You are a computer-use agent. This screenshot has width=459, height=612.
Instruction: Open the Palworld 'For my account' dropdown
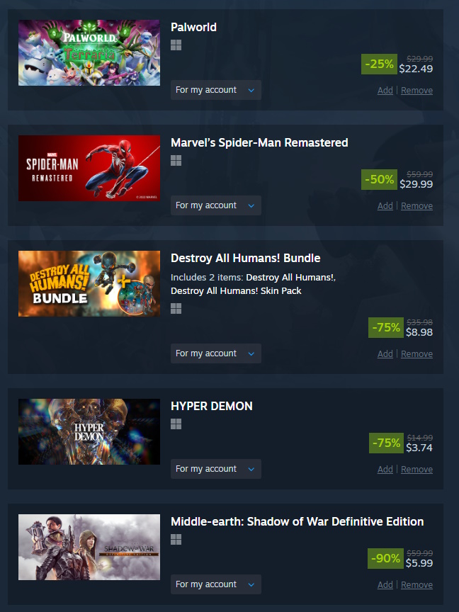(216, 90)
